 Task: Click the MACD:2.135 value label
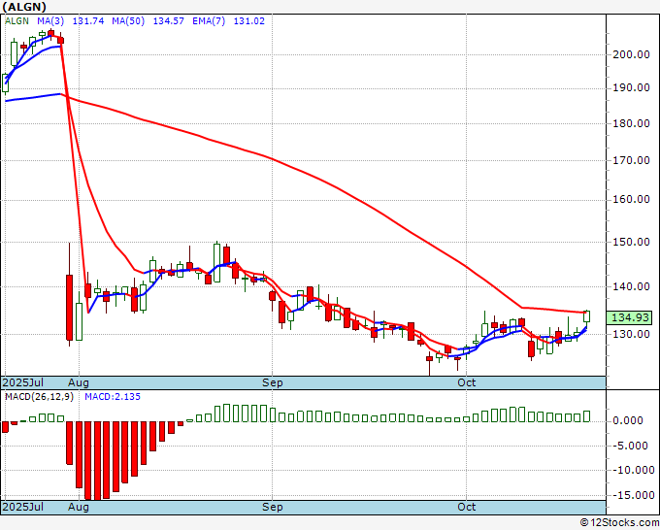pos(113,397)
